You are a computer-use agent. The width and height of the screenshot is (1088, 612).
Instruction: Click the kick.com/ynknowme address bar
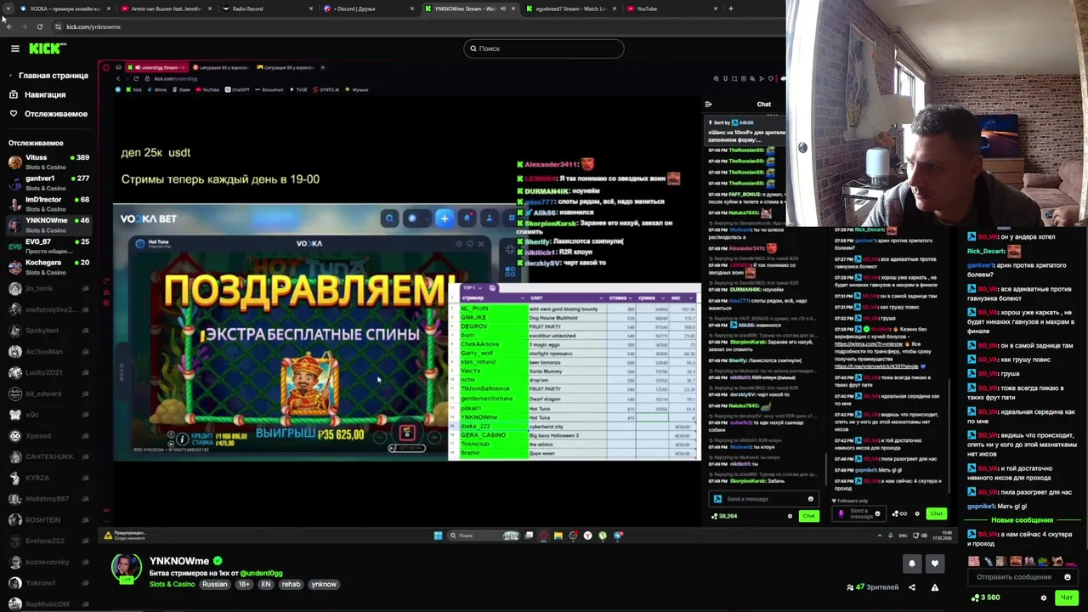(93, 26)
